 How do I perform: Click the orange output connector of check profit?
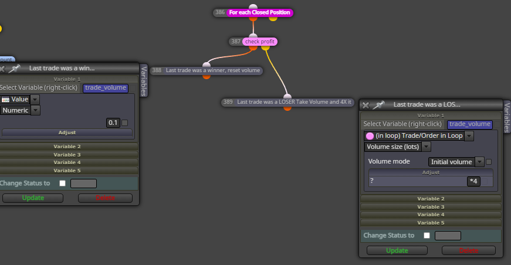pos(253,47)
